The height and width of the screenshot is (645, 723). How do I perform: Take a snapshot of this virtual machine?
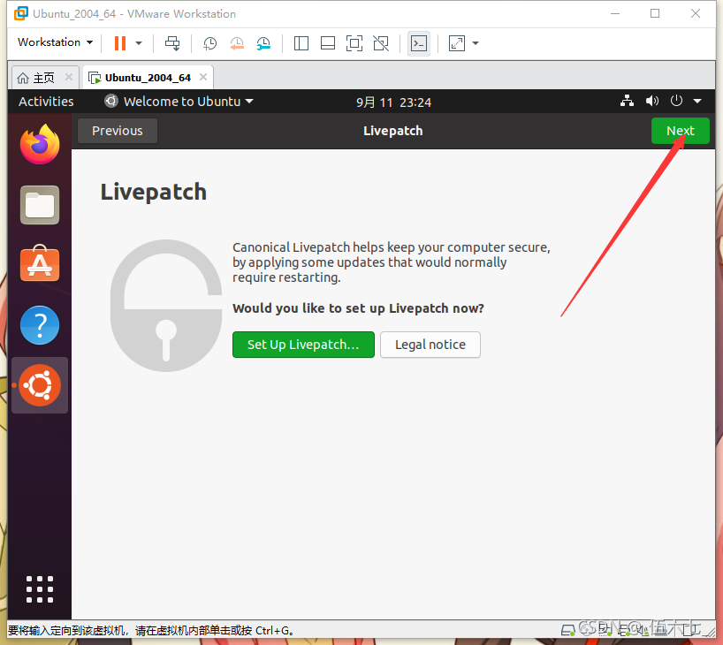tap(209, 43)
